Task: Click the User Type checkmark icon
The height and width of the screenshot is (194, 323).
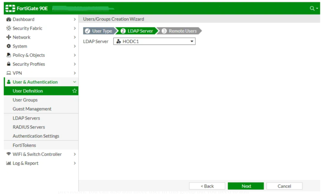Action: point(88,31)
